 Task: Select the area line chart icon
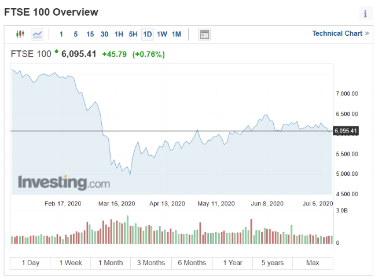tap(37, 34)
